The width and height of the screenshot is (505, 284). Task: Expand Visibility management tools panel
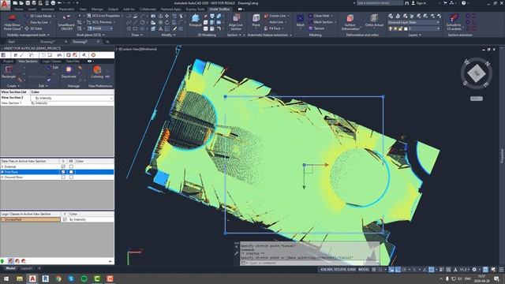(x=28, y=35)
